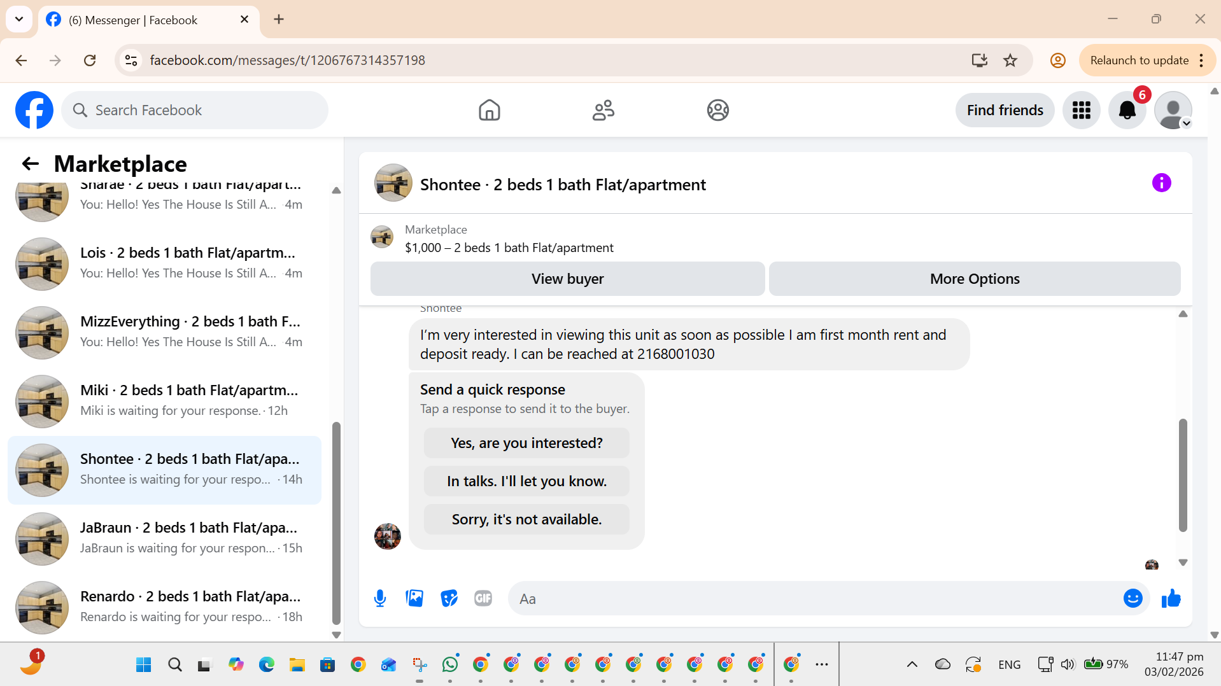Attach a photo using image icon
1221x686 pixels.
click(414, 598)
